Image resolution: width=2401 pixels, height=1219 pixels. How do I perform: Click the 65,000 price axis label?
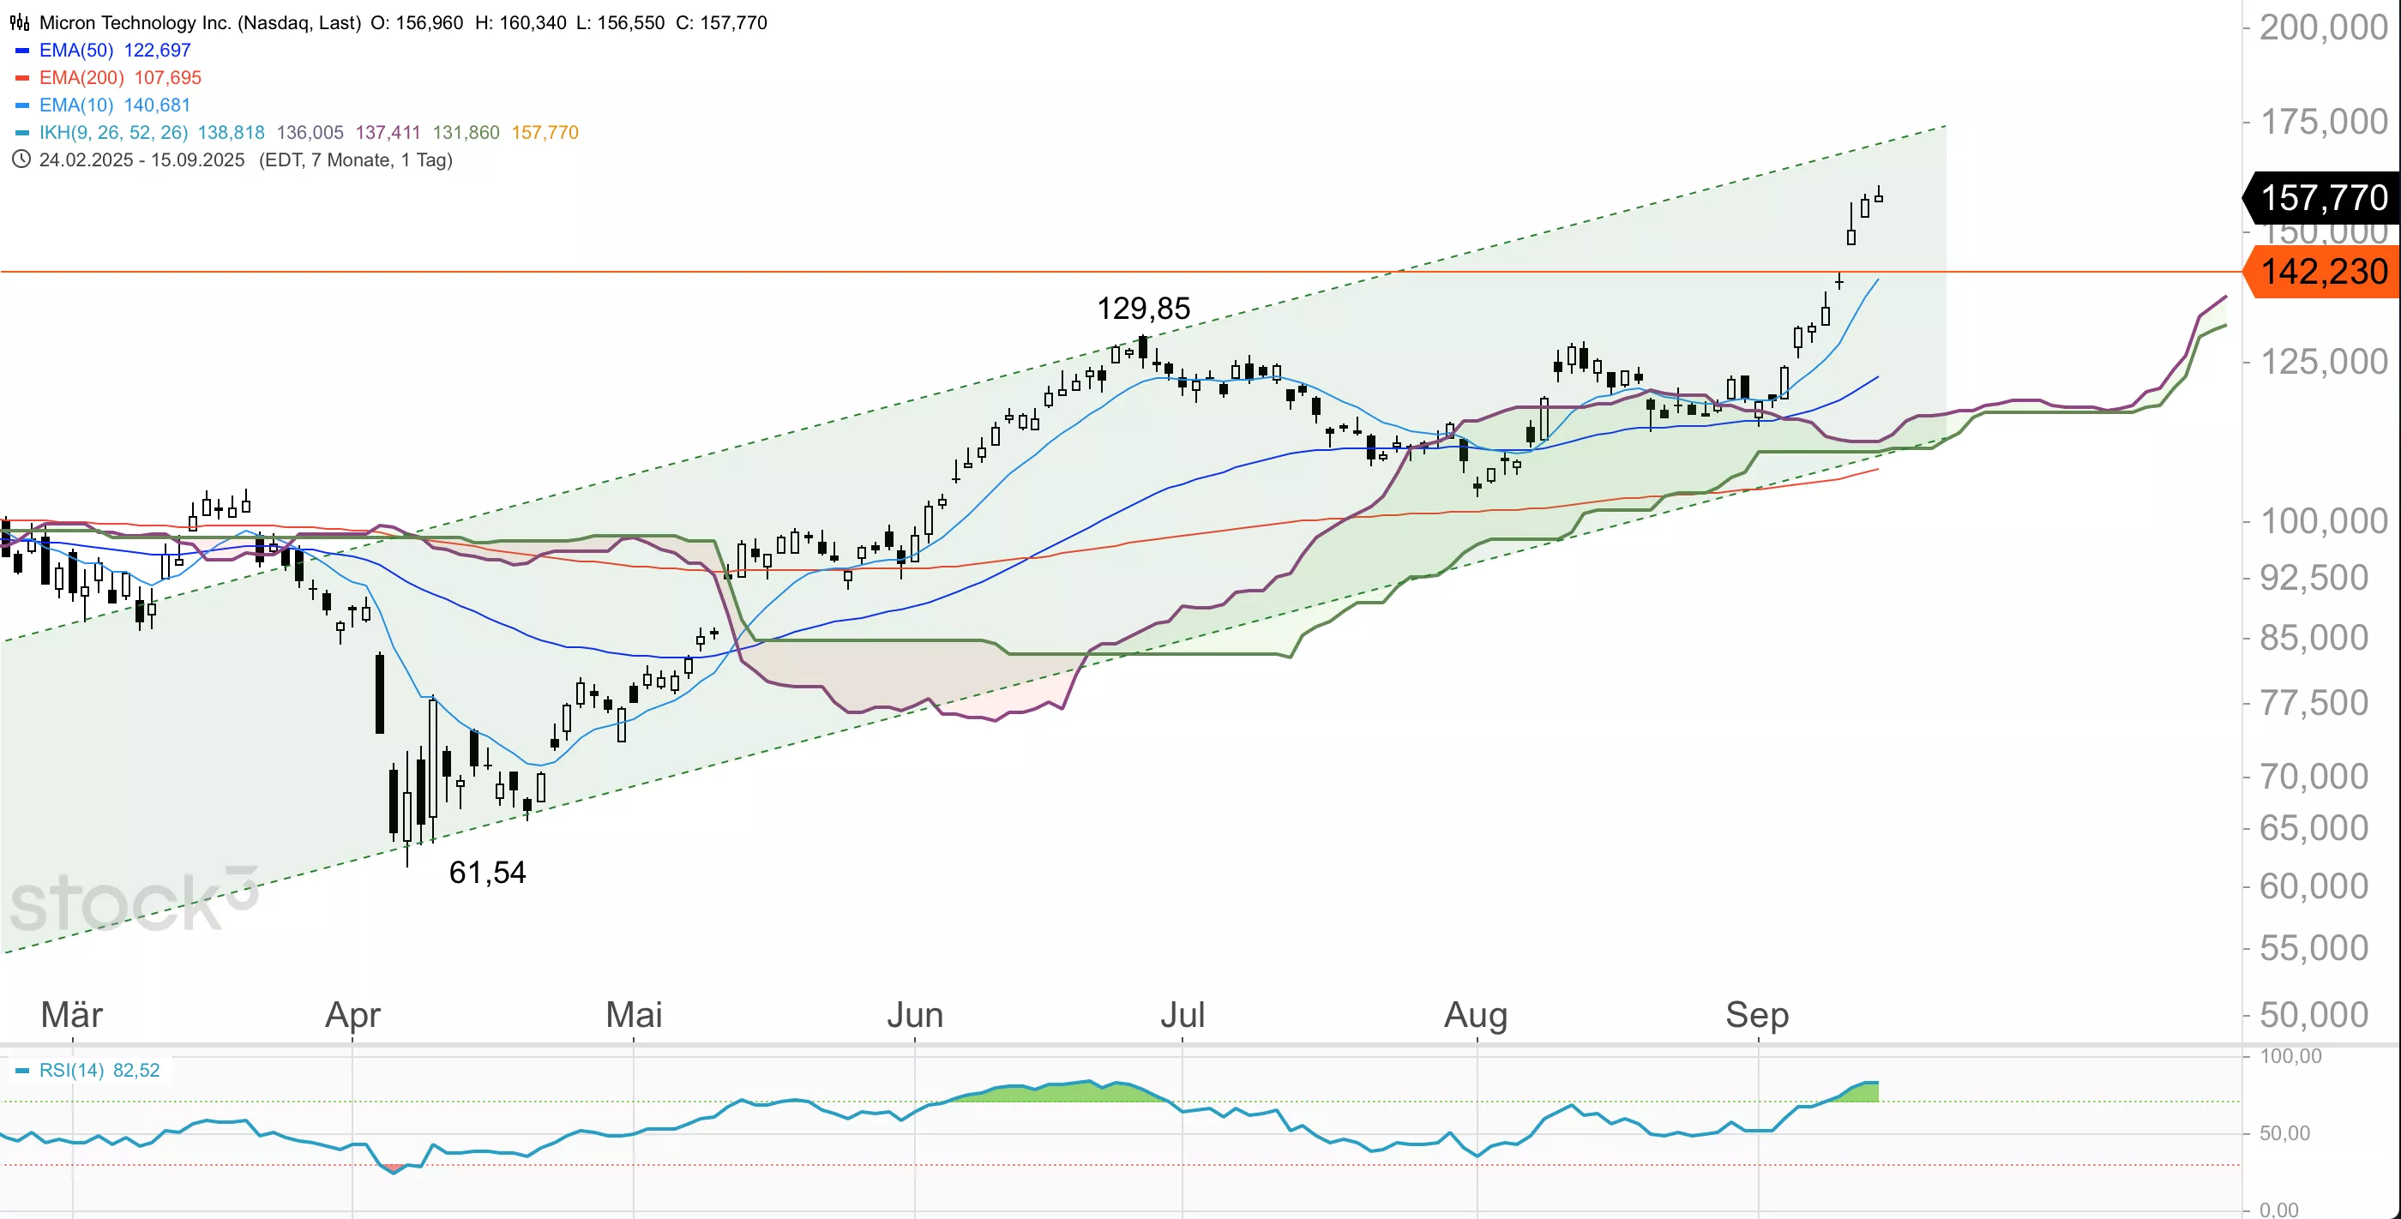(2314, 827)
